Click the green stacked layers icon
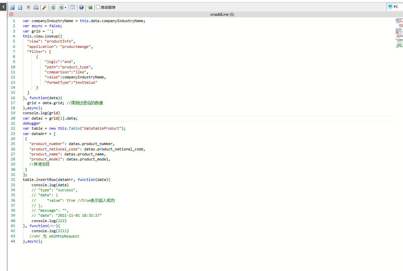 tap(90, 7)
